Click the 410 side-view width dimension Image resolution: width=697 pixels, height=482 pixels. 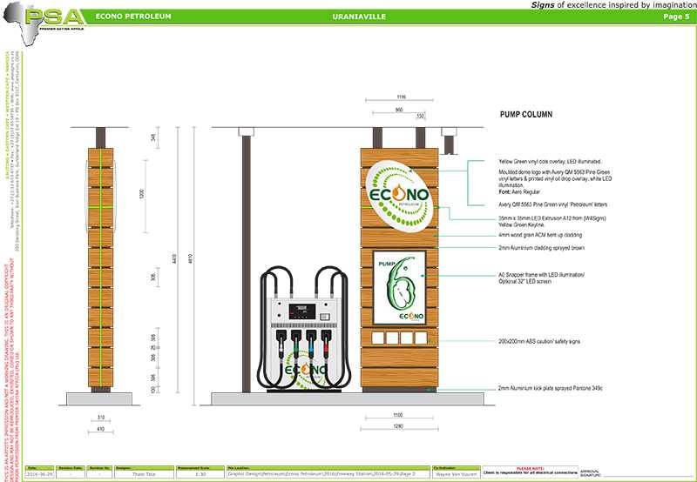100,429
